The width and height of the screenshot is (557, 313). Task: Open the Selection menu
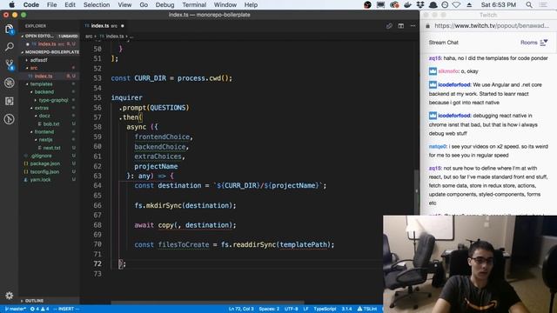[x=97, y=4]
